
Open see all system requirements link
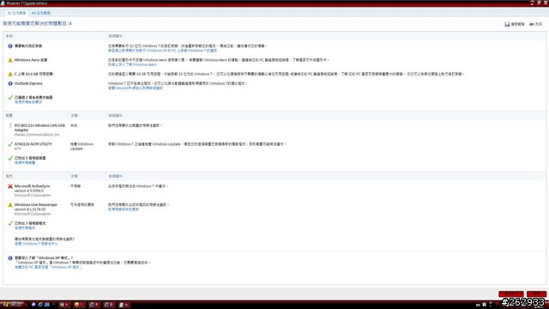pos(28,102)
